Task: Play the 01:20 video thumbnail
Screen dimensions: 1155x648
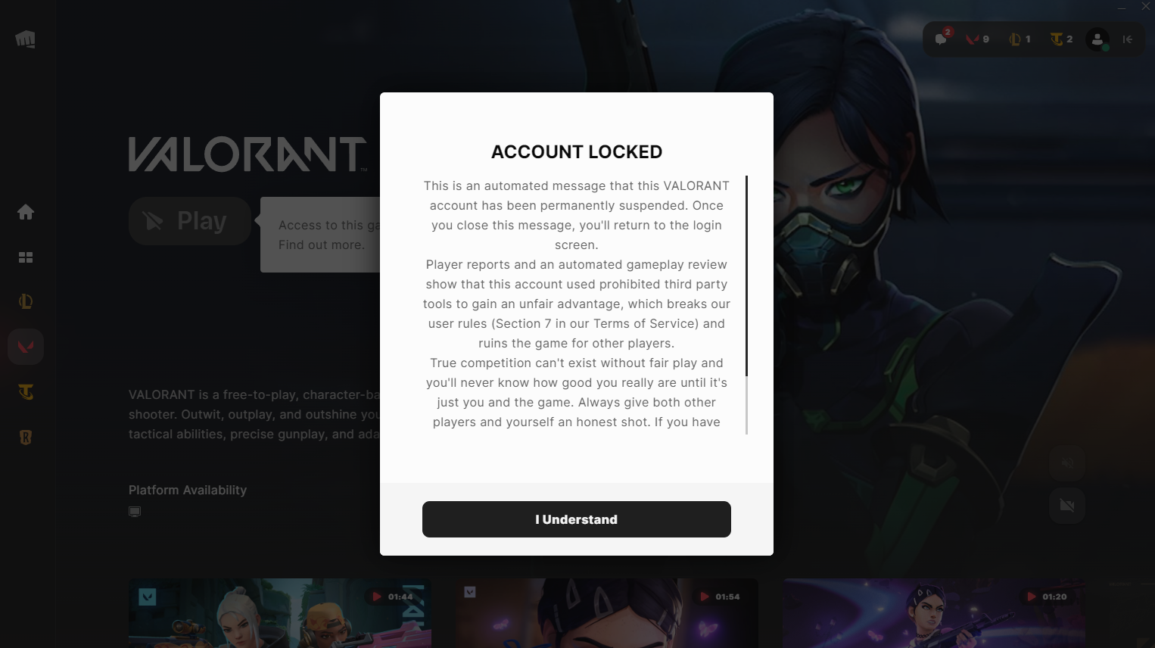Action: pos(934,613)
